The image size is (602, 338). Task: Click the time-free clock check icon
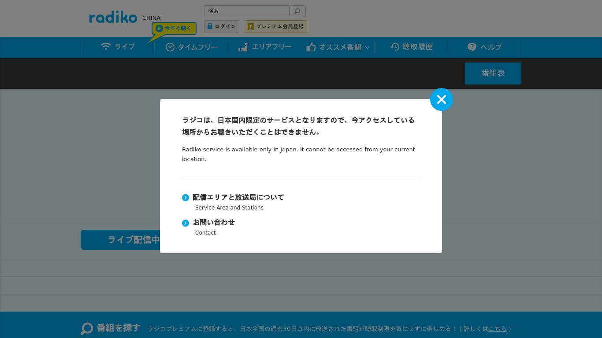170,47
